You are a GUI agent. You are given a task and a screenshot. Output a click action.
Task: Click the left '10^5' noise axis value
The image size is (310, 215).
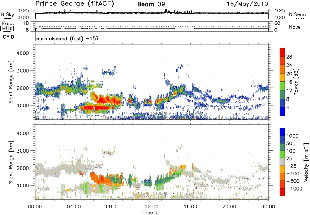point(24,10)
